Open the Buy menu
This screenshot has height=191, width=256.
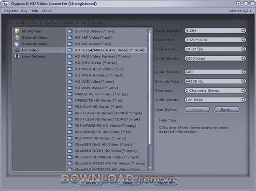(24, 11)
